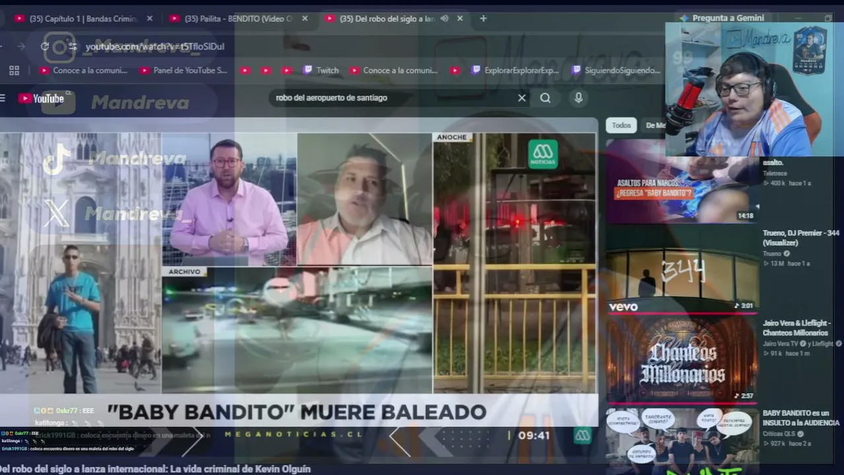
Task: Restore the browser window size
Action: click(x=828, y=18)
